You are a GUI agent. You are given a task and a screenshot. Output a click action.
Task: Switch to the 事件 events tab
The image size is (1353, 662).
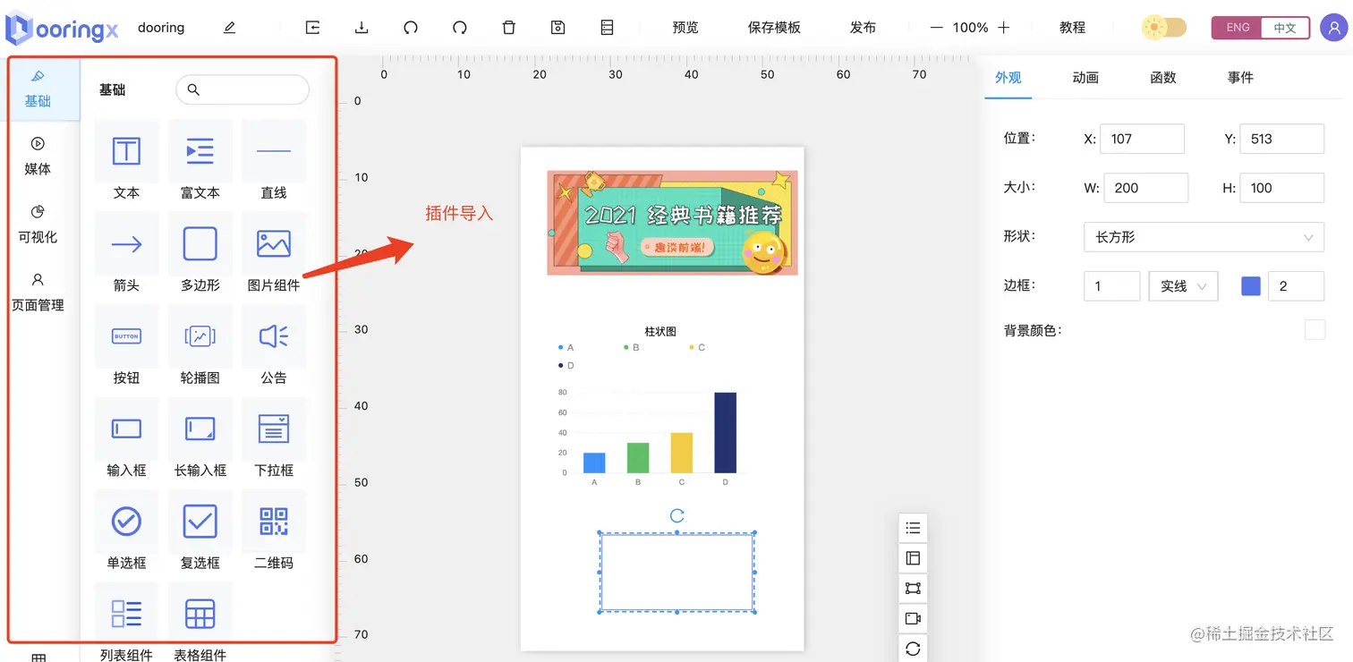coord(1240,78)
